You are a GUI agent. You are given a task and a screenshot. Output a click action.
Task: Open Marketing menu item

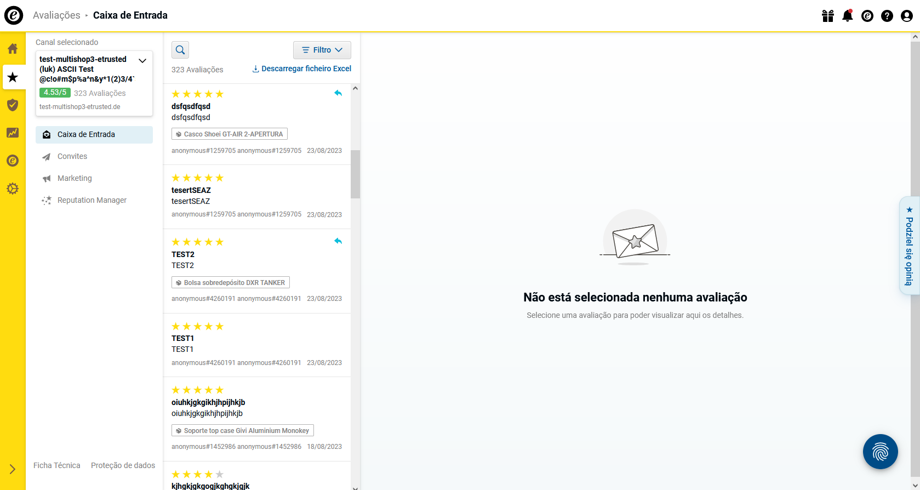point(94,179)
